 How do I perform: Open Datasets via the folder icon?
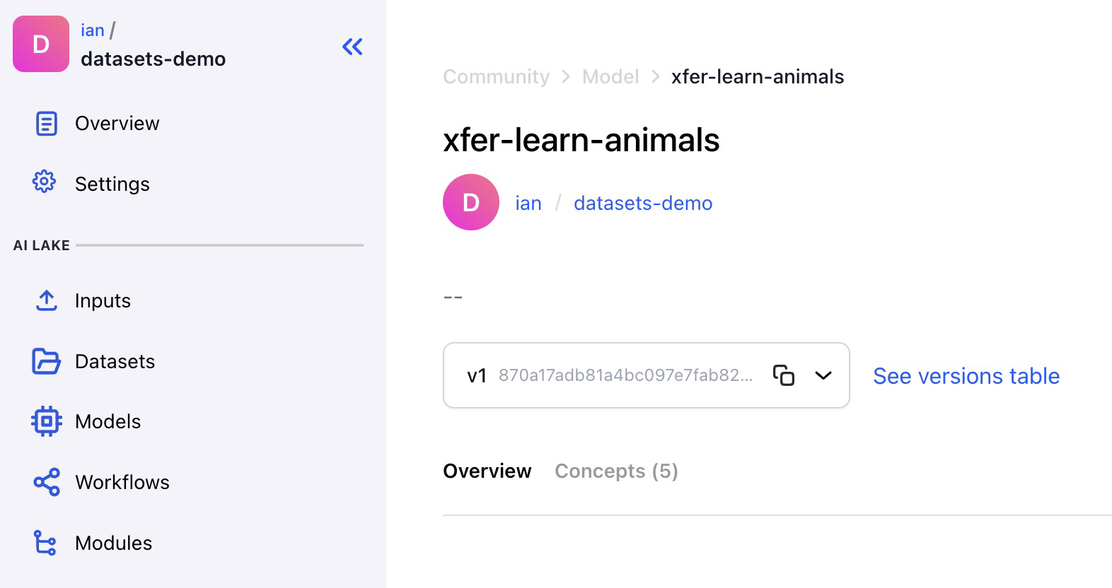point(46,361)
